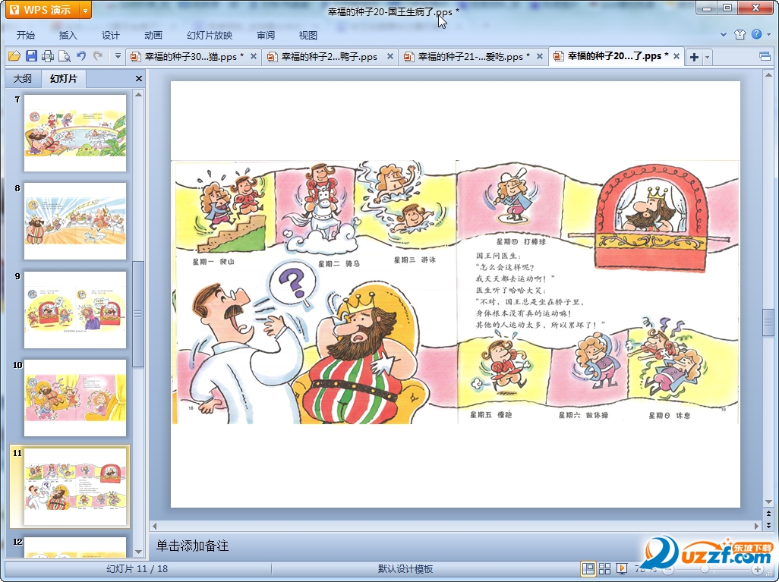Open the 插入 ribbon tab
The height and width of the screenshot is (582, 779).
tap(68, 35)
